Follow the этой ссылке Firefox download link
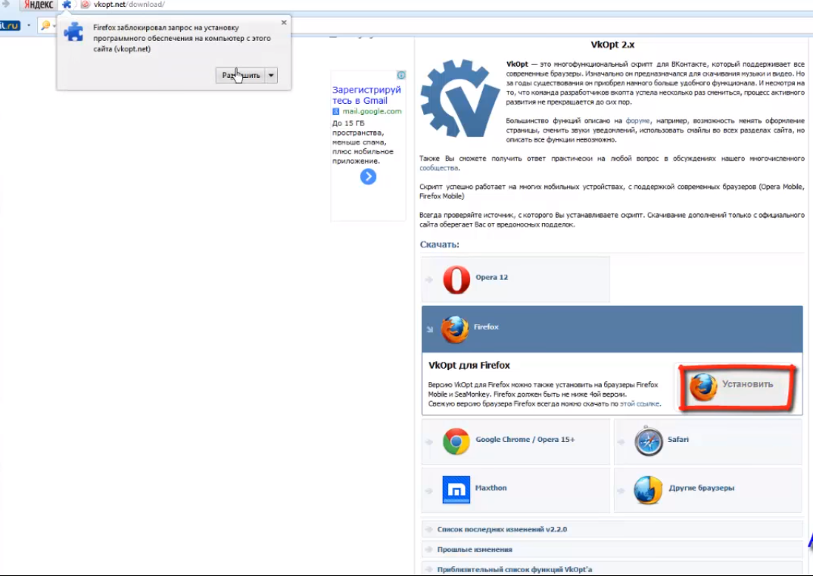This screenshot has height=576, width=813. pyautogui.click(x=640, y=403)
